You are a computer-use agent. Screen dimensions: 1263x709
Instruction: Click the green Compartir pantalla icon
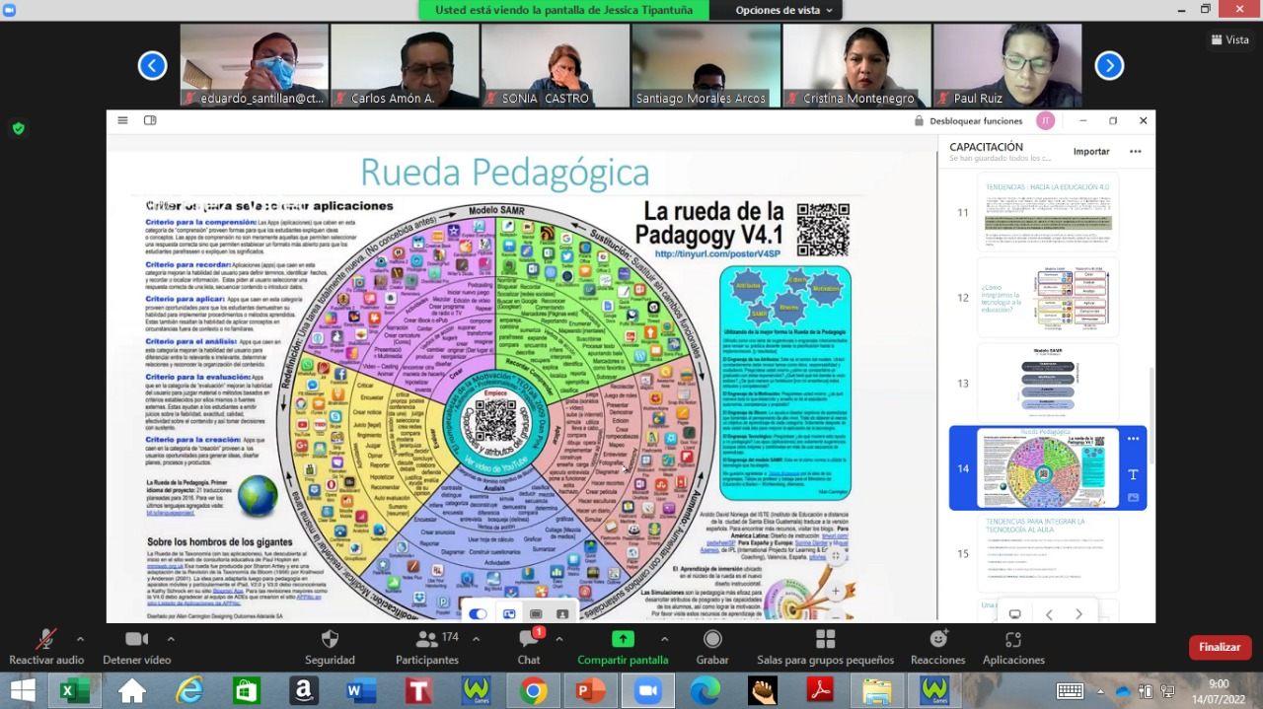point(623,640)
